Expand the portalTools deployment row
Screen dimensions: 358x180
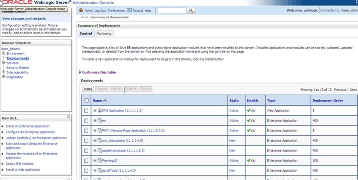tap(95, 170)
